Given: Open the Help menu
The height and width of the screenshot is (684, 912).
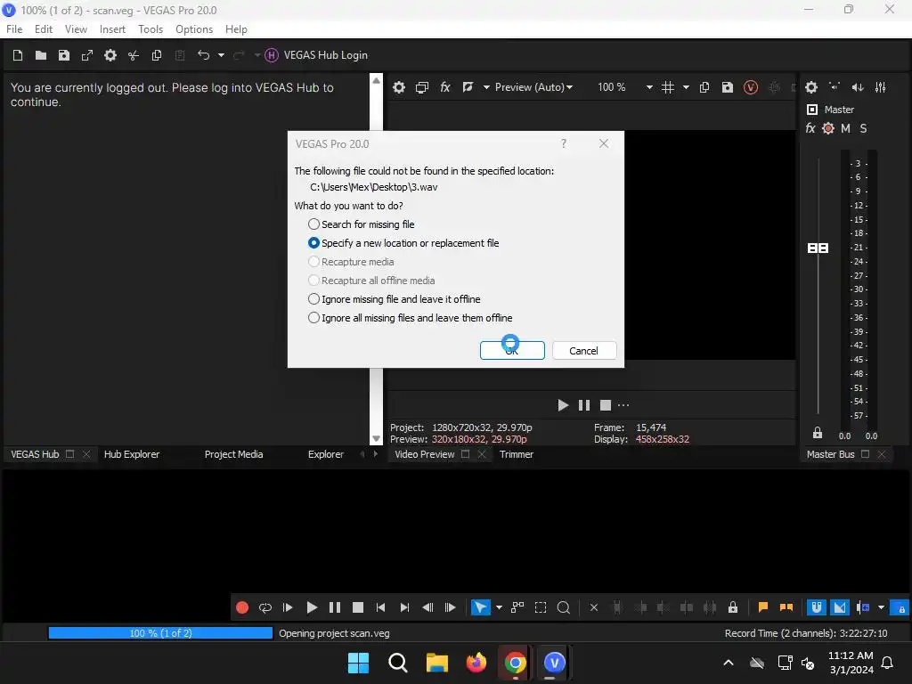Looking at the screenshot, I should (235, 29).
